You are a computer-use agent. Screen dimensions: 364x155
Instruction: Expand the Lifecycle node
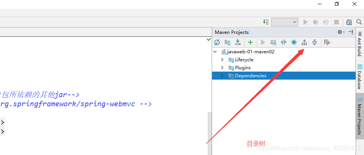(222, 59)
